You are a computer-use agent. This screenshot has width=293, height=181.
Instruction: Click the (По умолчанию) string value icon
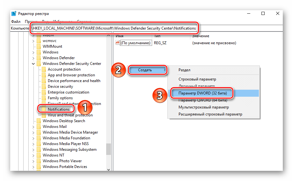point(118,43)
